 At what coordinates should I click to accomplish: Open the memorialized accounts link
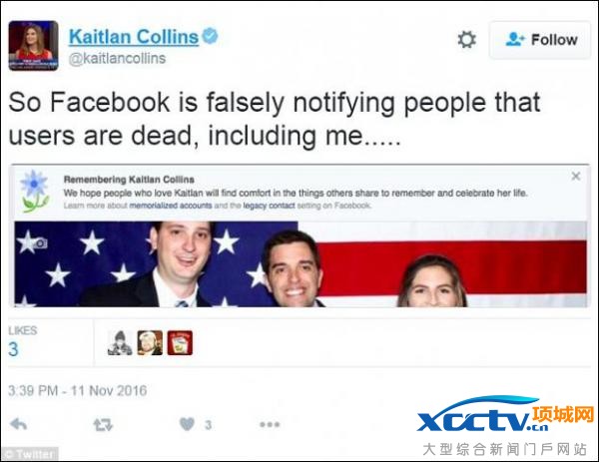[171, 206]
